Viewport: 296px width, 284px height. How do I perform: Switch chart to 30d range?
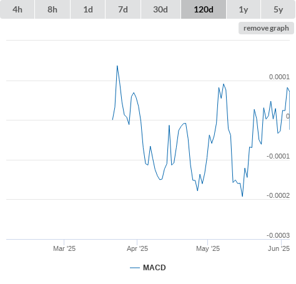tap(160, 9)
